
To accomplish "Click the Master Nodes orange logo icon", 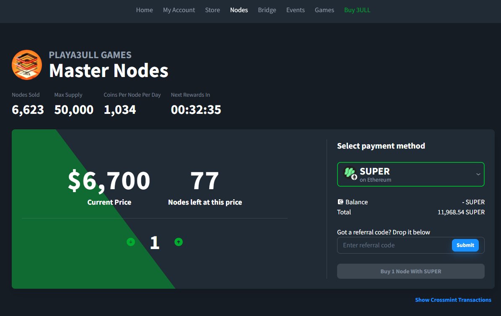I will tap(27, 65).
